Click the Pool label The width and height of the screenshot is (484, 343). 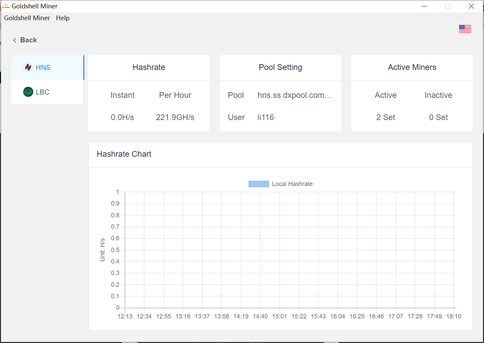(236, 95)
